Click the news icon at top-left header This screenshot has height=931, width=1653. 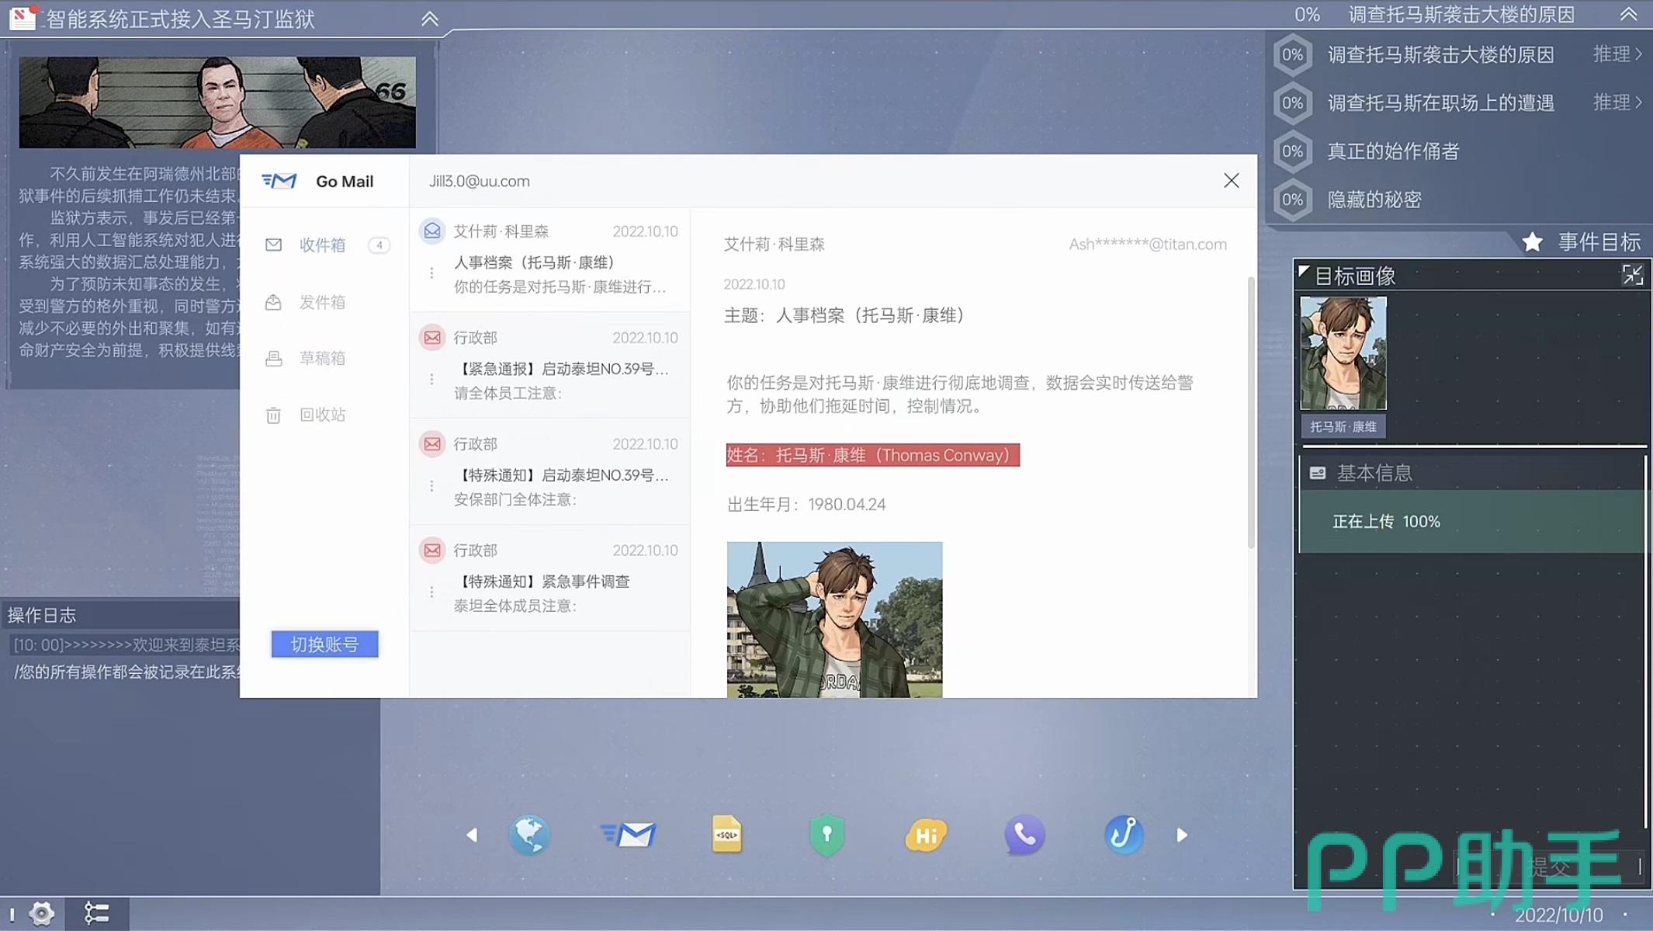[23, 17]
